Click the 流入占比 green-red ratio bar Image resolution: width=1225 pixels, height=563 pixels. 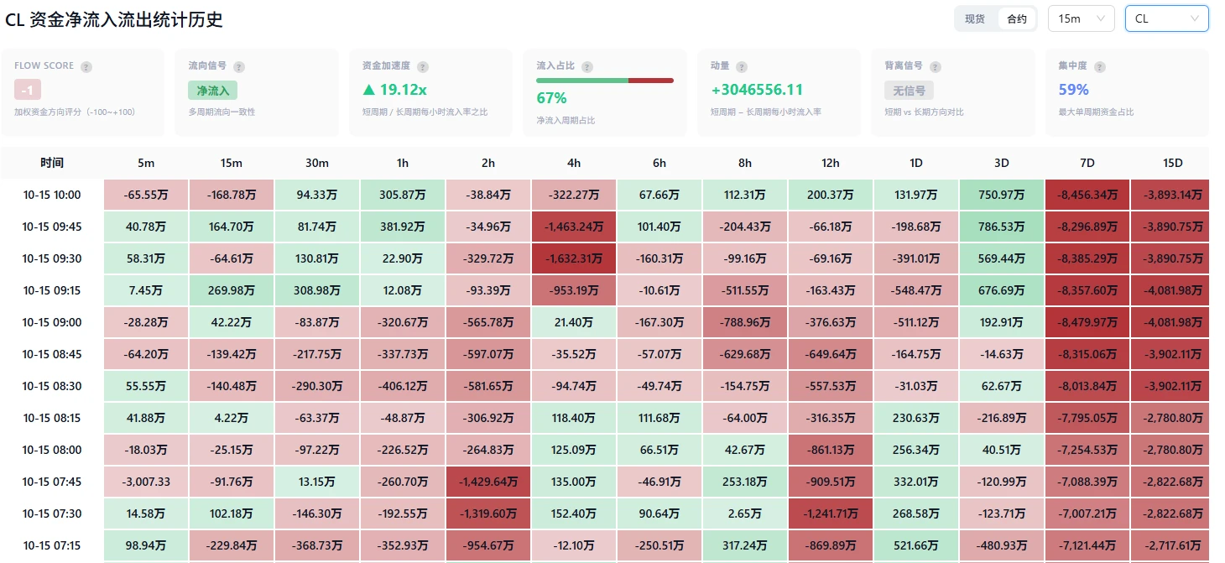605,81
